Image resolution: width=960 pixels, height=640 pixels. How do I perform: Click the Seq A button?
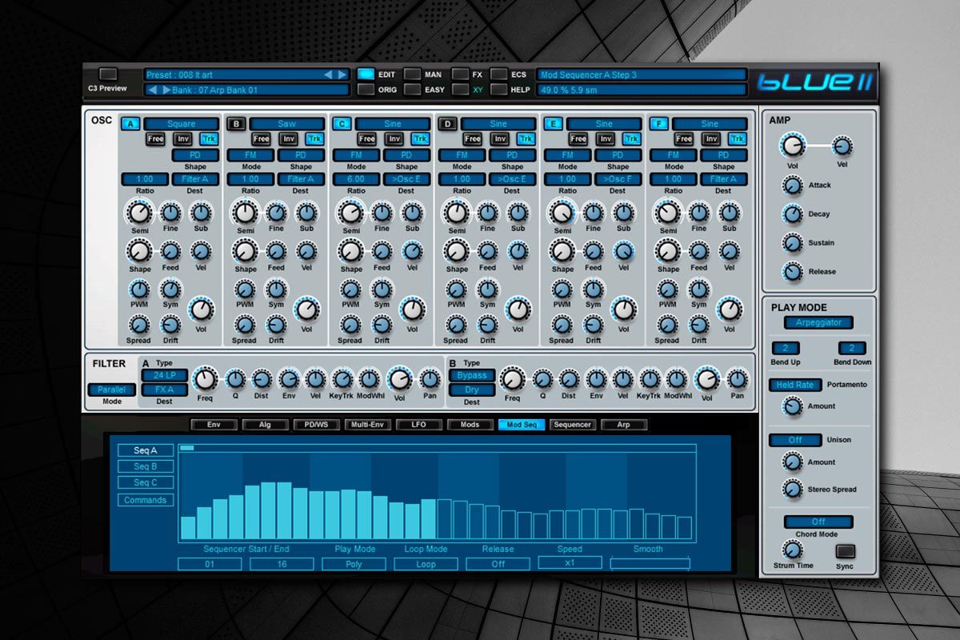(146, 450)
